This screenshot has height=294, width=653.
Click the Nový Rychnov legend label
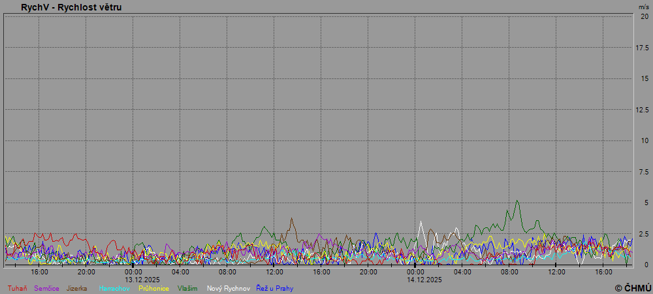pyautogui.click(x=228, y=288)
